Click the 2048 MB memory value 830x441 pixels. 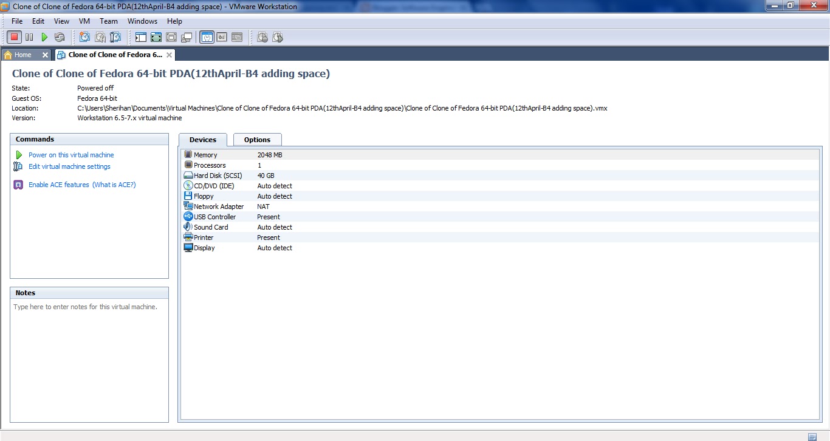pyautogui.click(x=270, y=155)
